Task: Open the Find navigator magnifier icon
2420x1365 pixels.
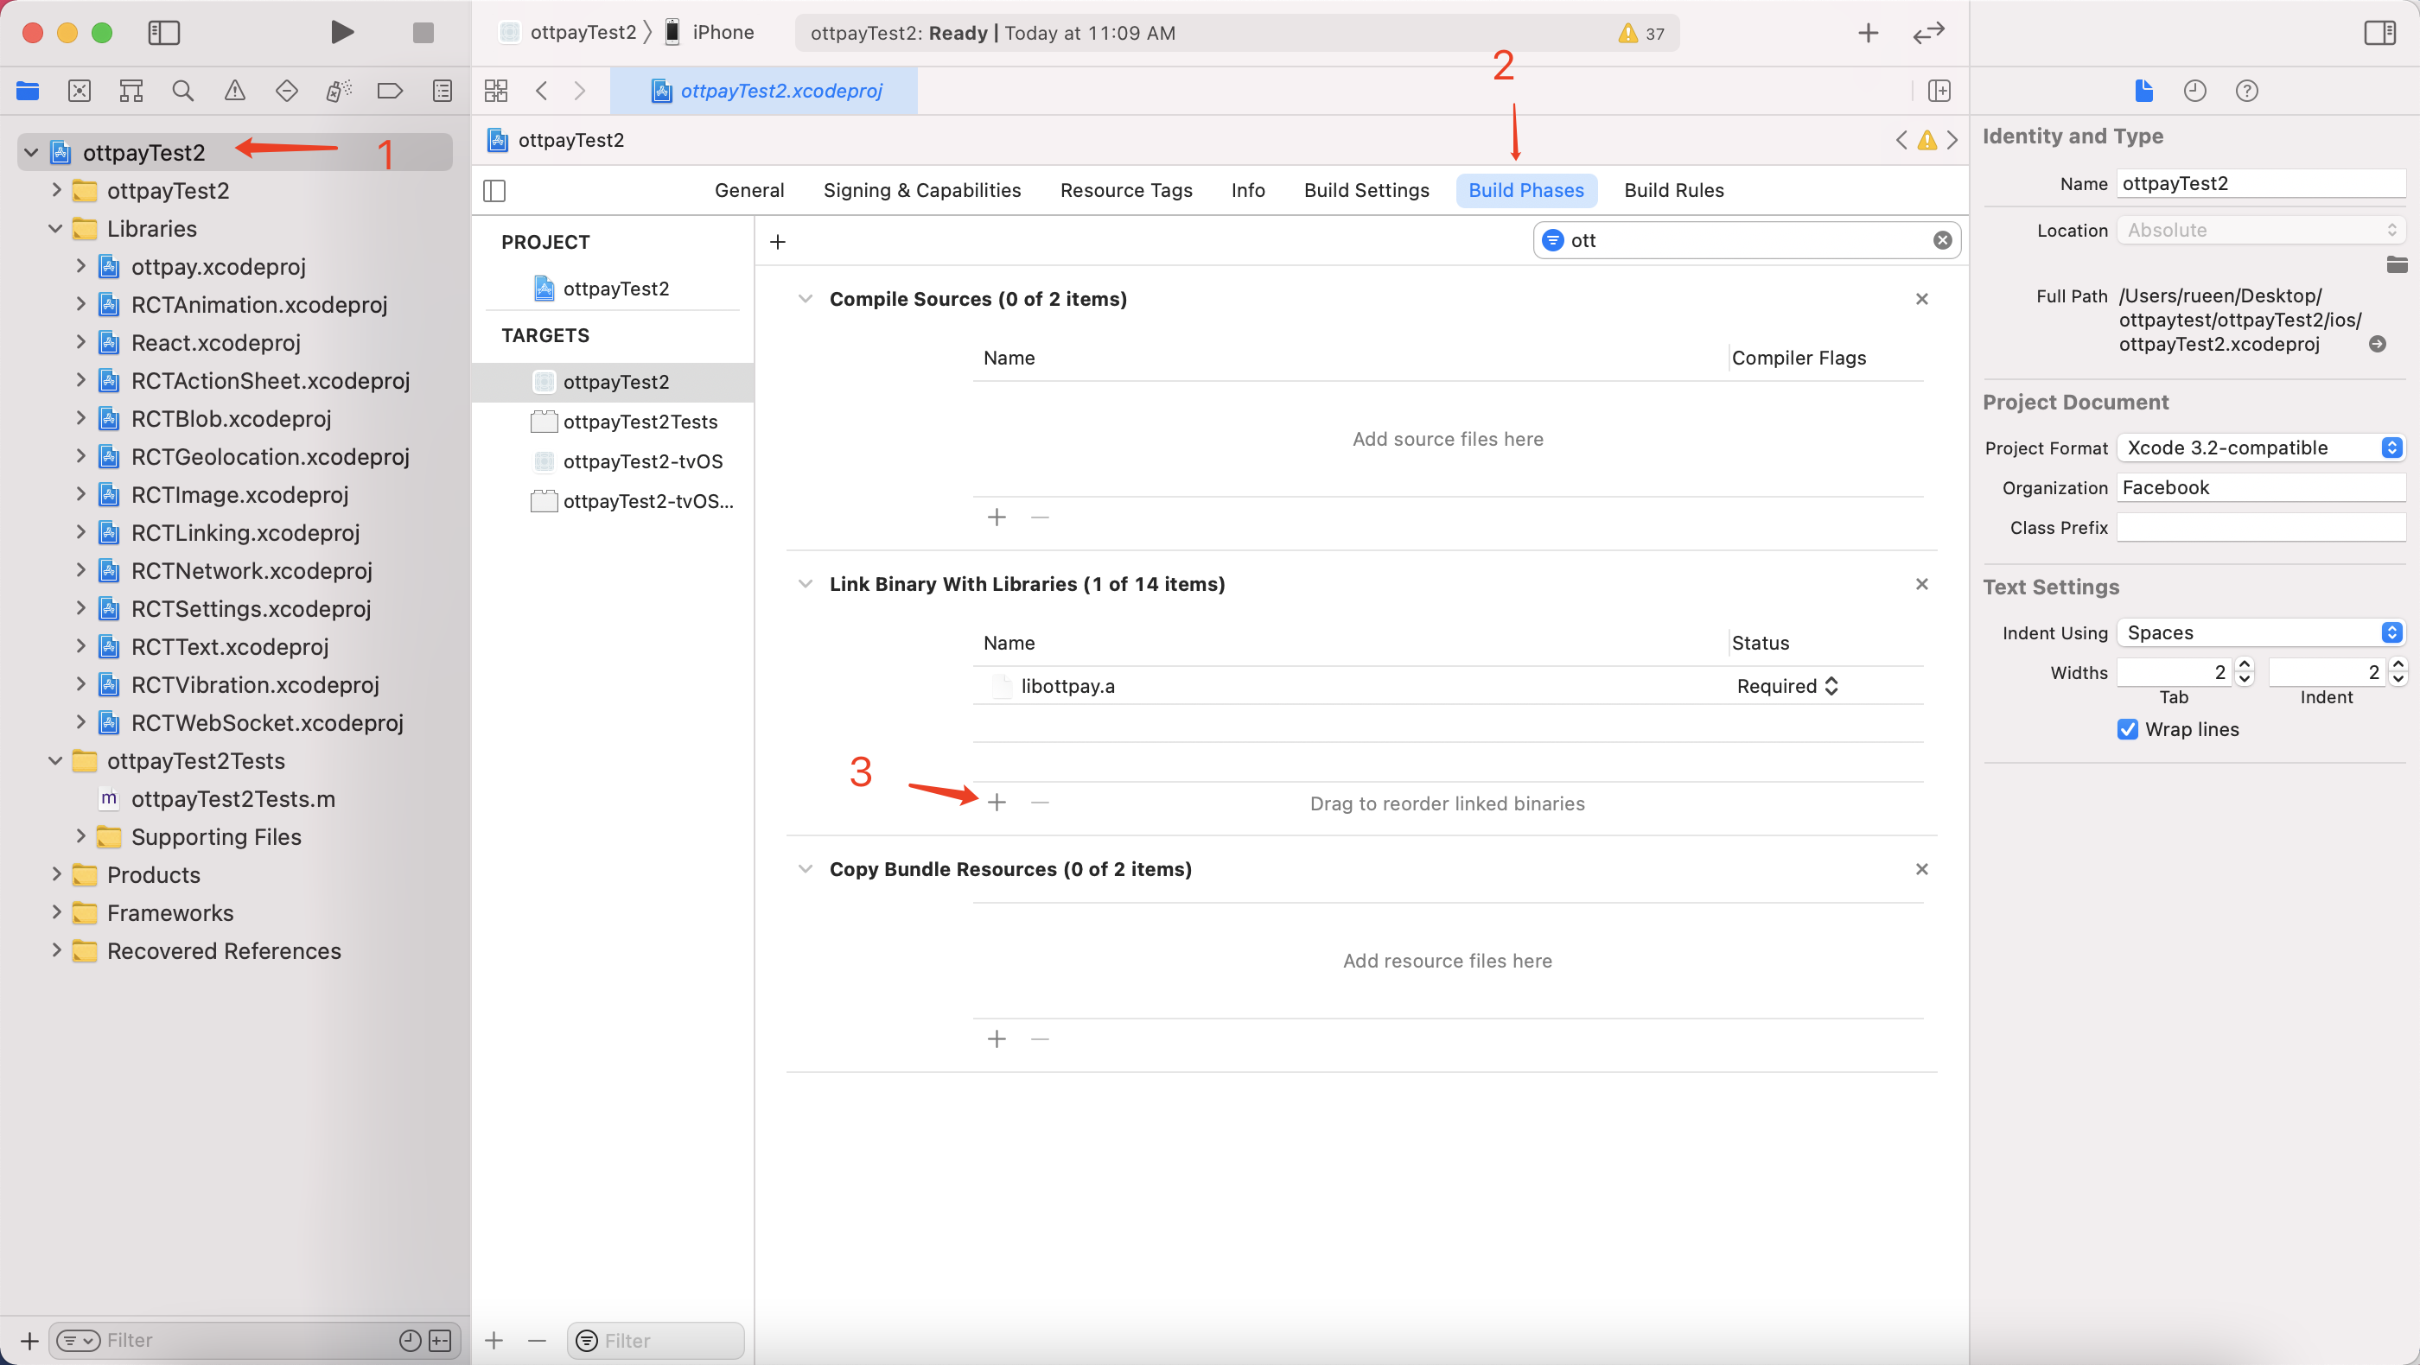Action: [x=183, y=91]
